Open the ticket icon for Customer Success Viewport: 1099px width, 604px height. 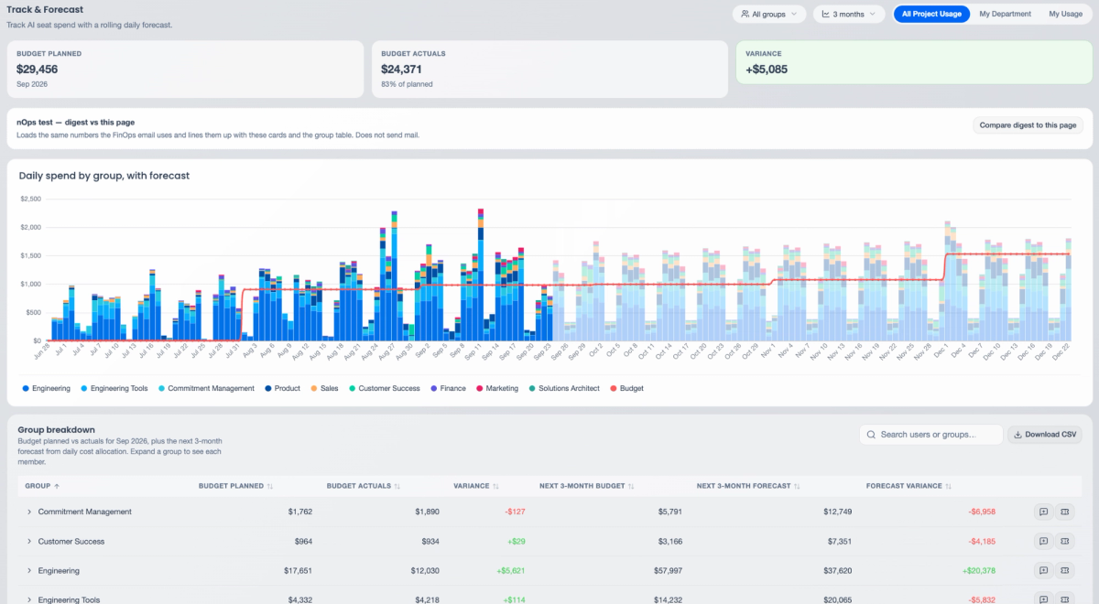coord(1065,541)
